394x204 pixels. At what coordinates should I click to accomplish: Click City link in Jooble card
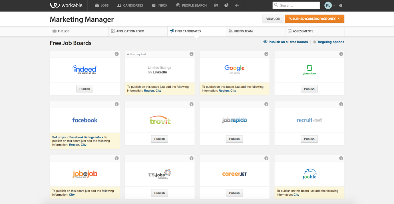[296, 195]
